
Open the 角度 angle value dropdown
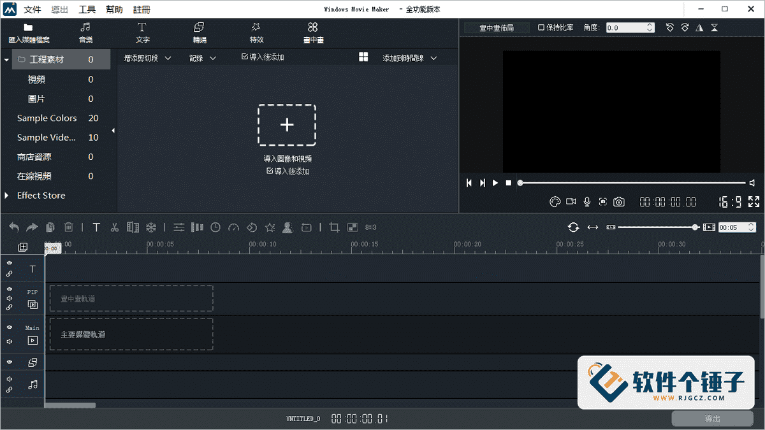651,27
